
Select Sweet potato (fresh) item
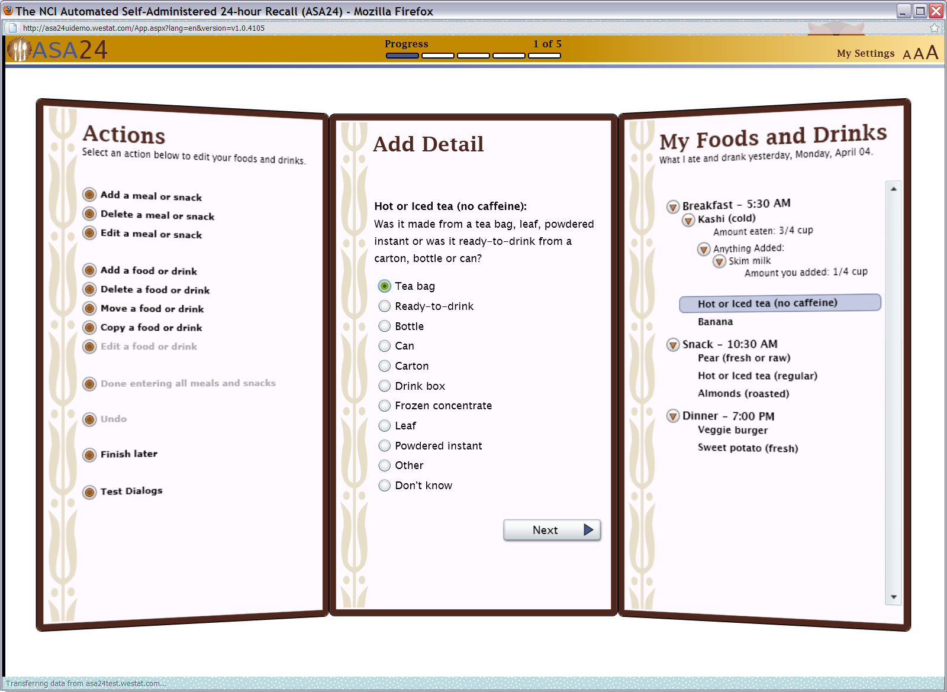tap(748, 448)
